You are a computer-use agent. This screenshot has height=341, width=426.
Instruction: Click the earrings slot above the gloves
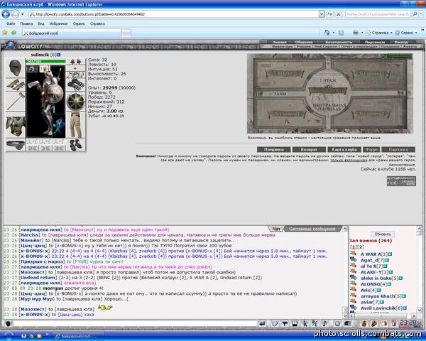[x=76, y=62]
